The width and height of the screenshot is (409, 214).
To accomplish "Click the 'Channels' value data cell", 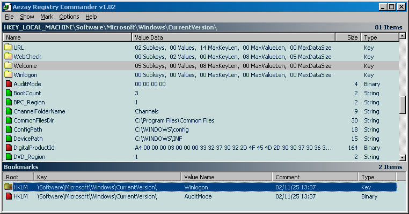I will click(147, 111).
